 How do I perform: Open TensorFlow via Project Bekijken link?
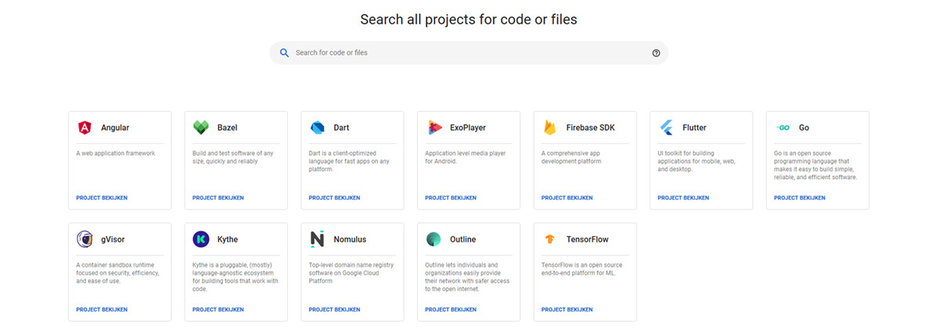click(567, 310)
